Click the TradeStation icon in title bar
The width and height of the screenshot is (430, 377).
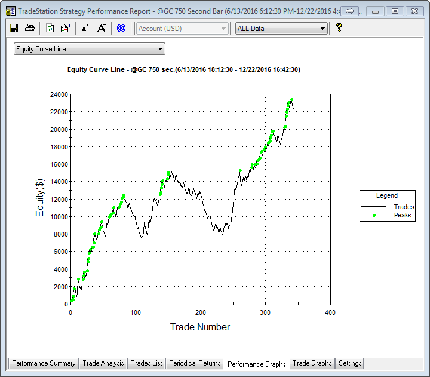point(10,11)
